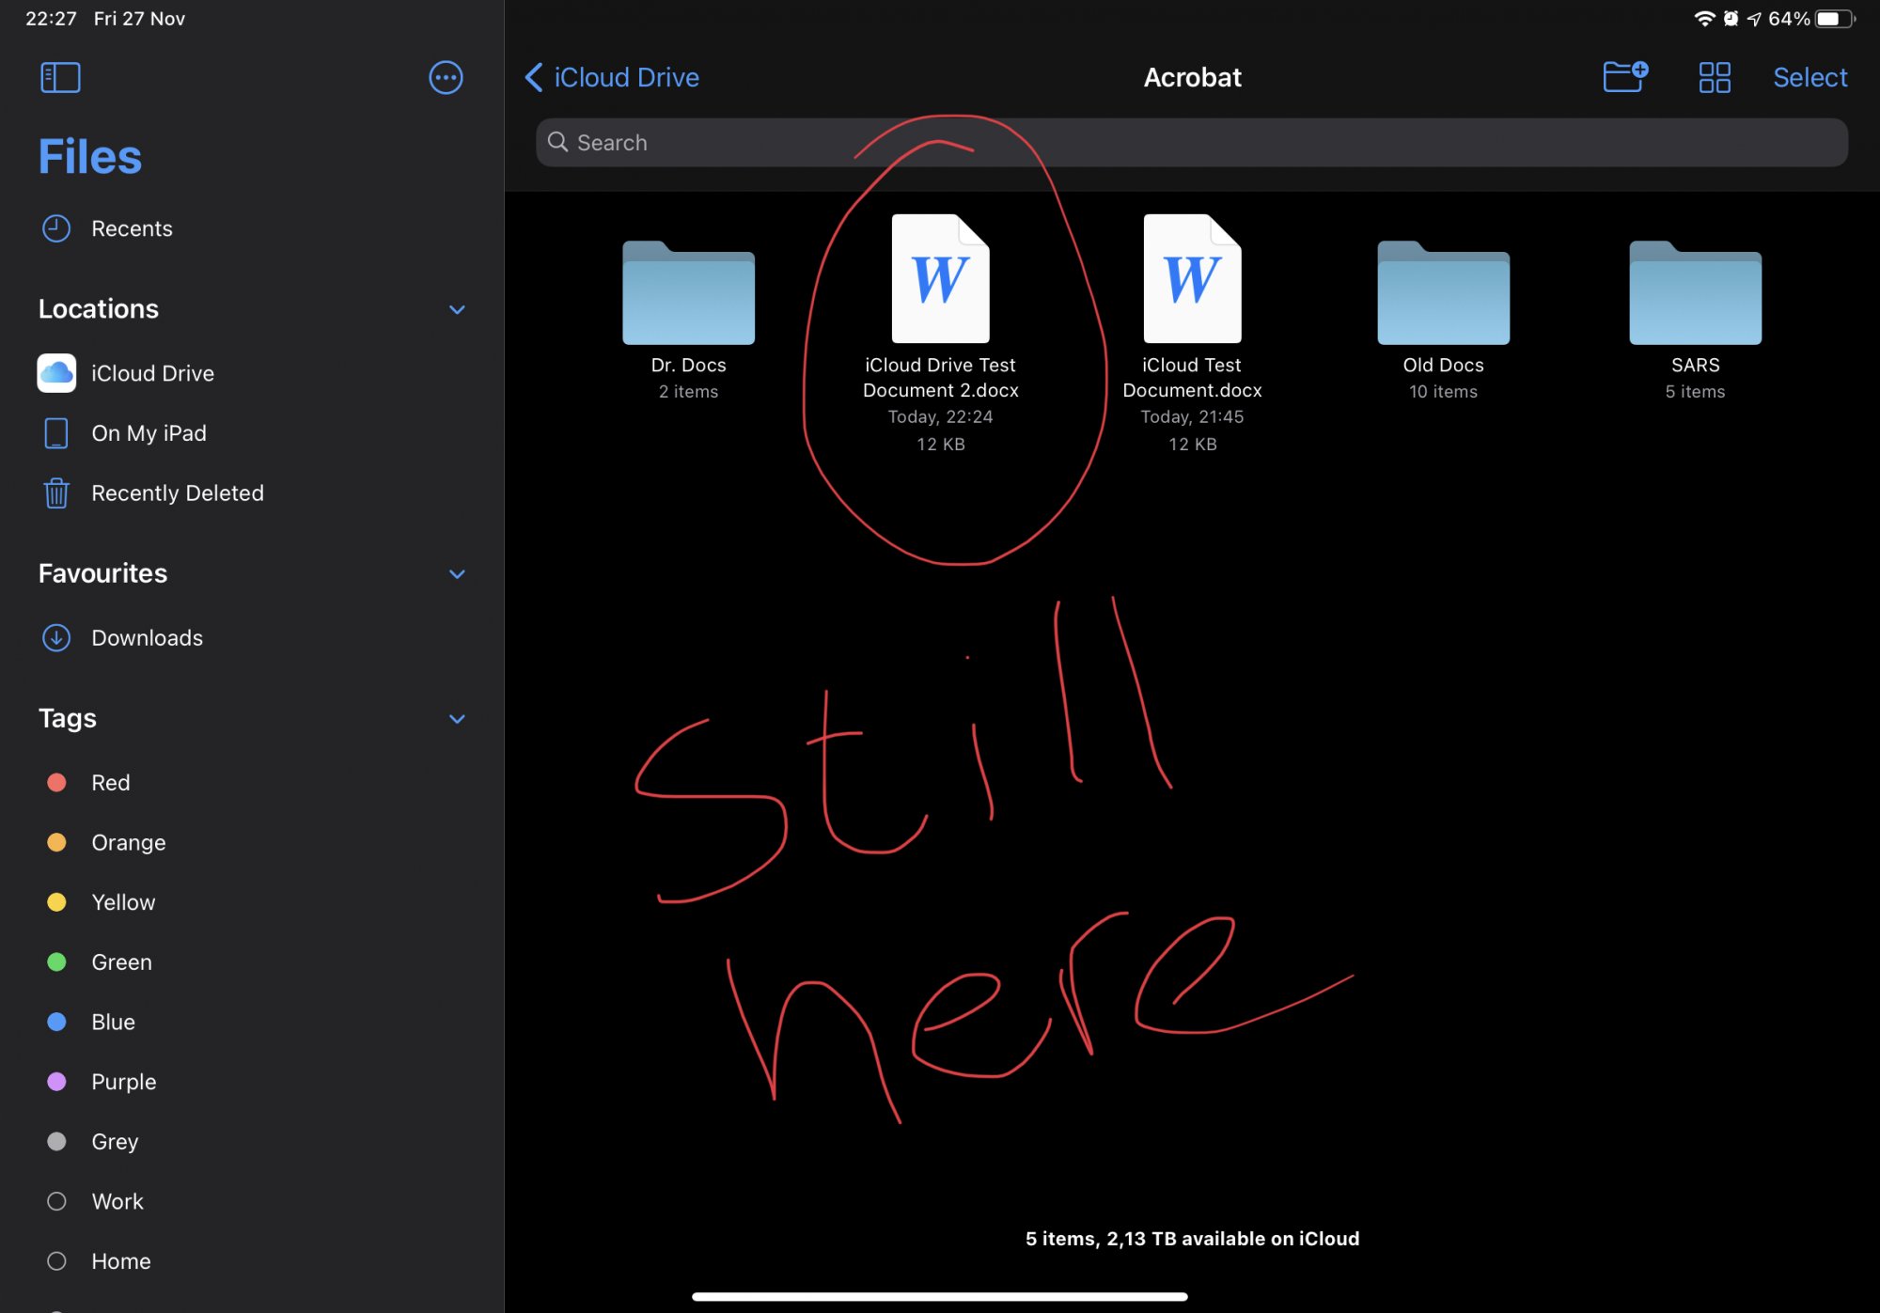The image size is (1880, 1313).
Task: Open the sidebar ellipsis options menu
Action: 446,77
